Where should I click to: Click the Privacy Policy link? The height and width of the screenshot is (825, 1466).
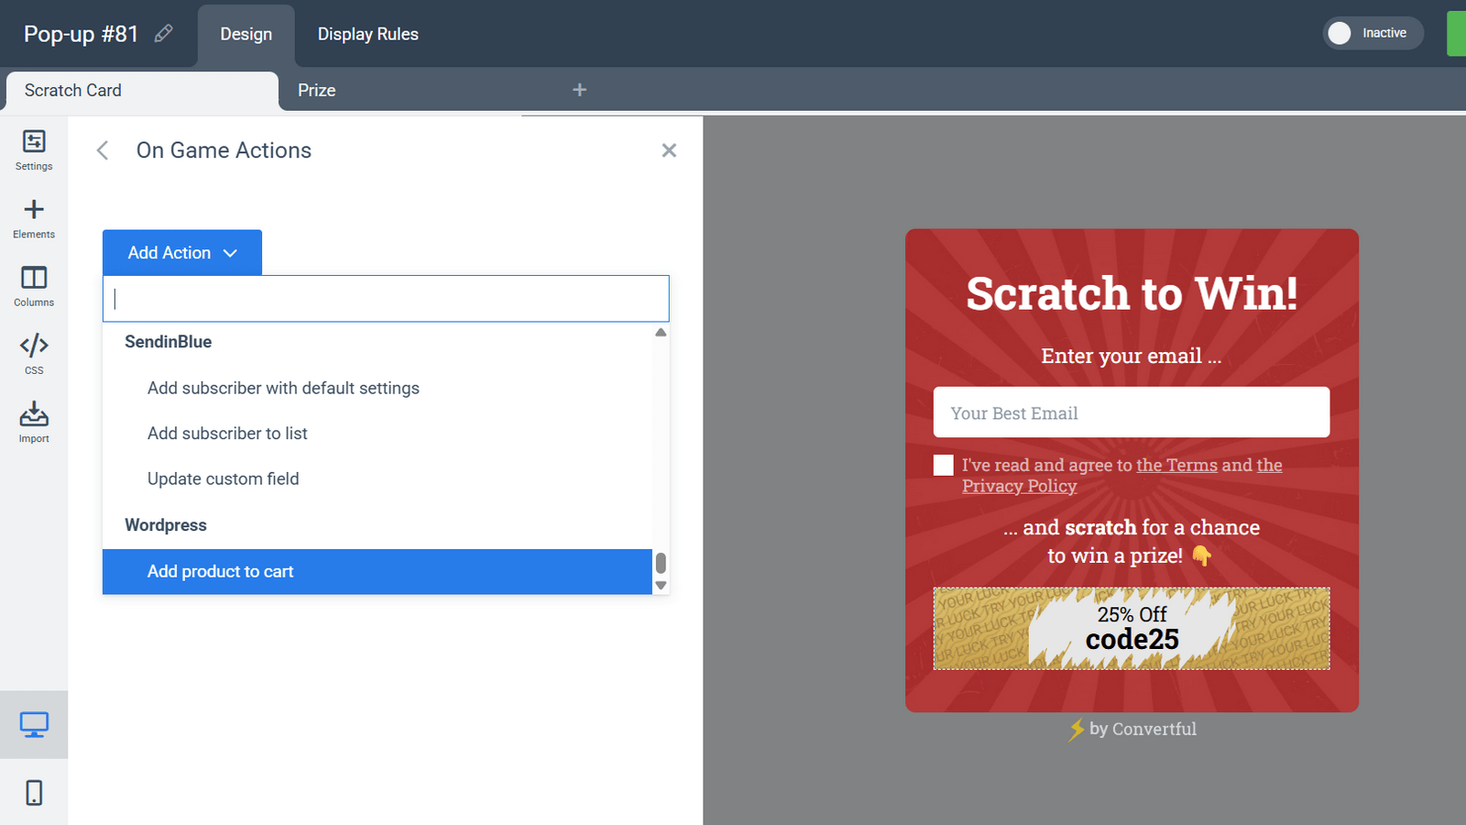pos(1019,487)
